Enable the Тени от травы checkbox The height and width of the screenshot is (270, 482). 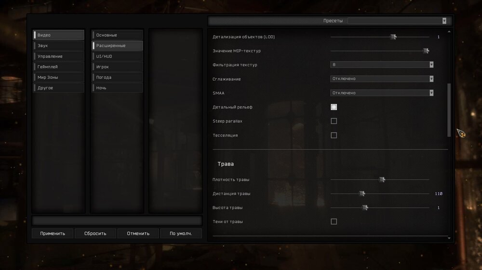(334, 221)
